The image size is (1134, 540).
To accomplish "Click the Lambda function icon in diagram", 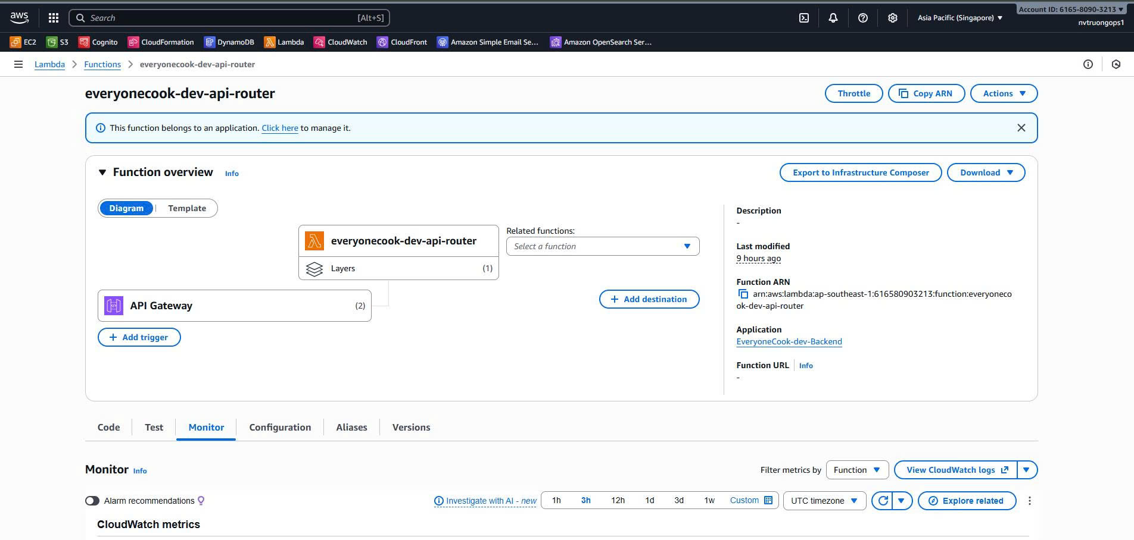I will pyautogui.click(x=314, y=241).
